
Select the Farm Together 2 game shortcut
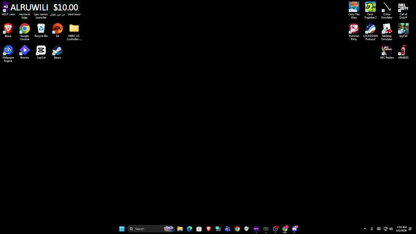pos(370,10)
